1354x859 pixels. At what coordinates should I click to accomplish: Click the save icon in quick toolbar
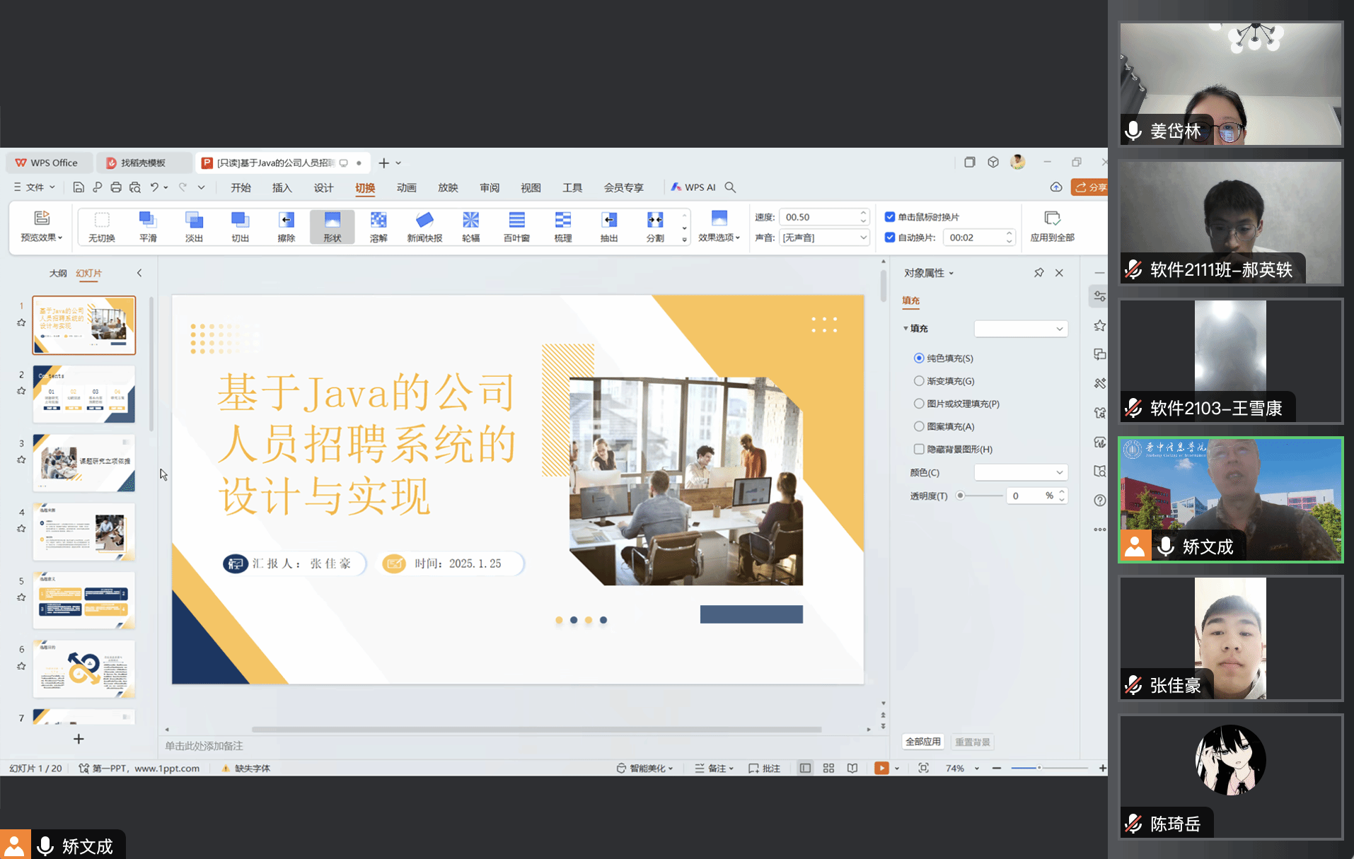79,187
